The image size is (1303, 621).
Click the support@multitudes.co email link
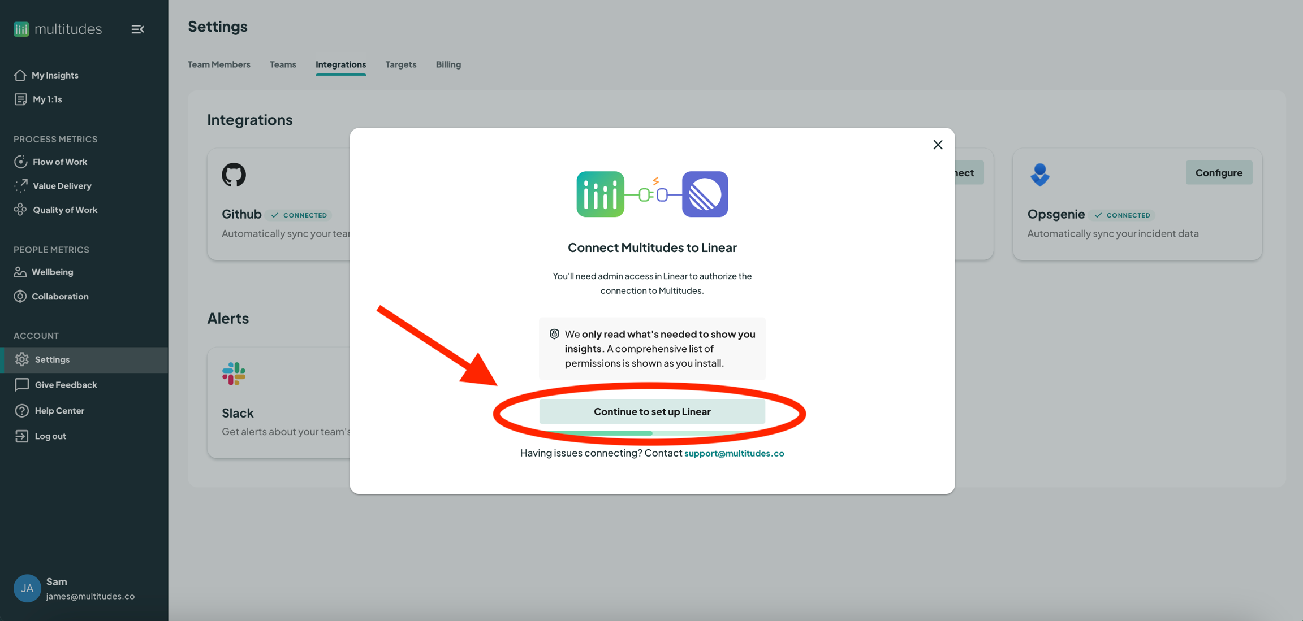click(x=734, y=453)
